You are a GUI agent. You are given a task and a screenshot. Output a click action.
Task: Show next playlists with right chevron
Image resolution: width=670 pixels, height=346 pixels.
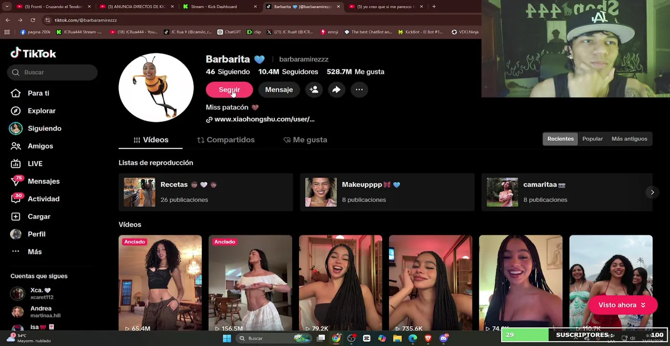pos(652,192)
